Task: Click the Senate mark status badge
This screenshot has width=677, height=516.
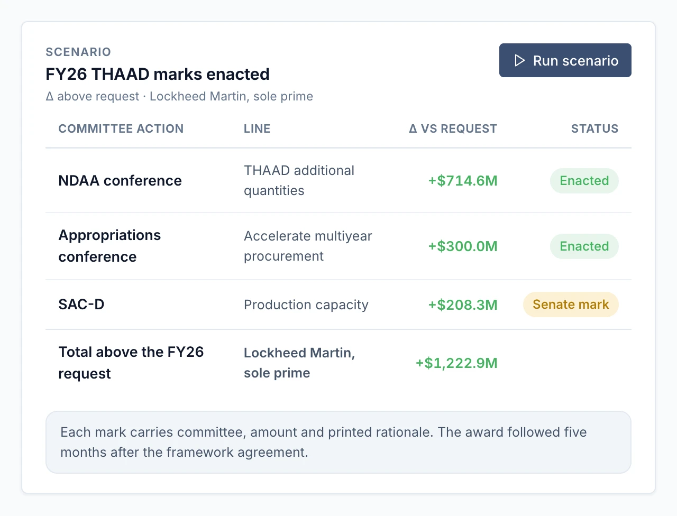Action: tap(571, 305)
